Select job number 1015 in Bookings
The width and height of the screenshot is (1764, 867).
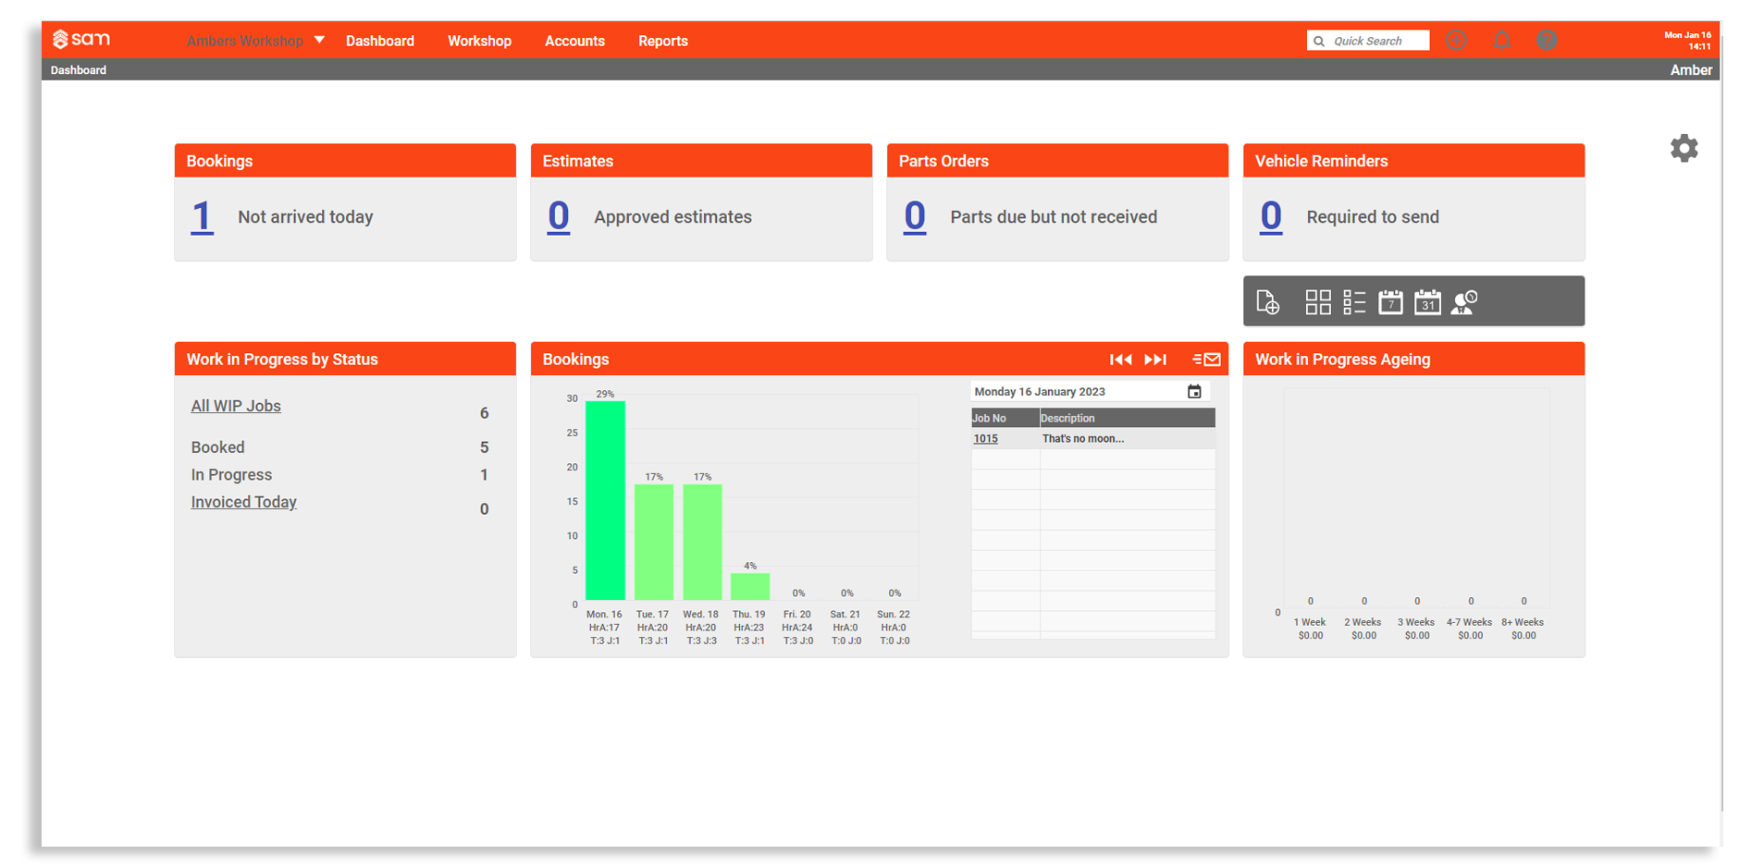tap(985, 437)
